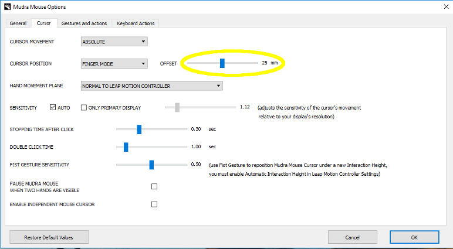Click the 0.30 stopping time value
This screenshot has width=453, height=249.
pyautogui.click(x=196, y=129)
